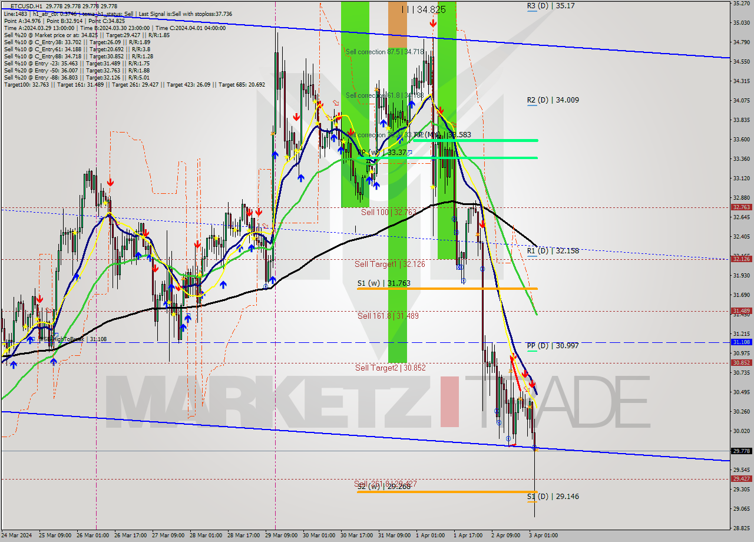Viewport: 754px width, 542px height.
Task: Click the Sell correction 61.8 label
Action: (384, 95)
